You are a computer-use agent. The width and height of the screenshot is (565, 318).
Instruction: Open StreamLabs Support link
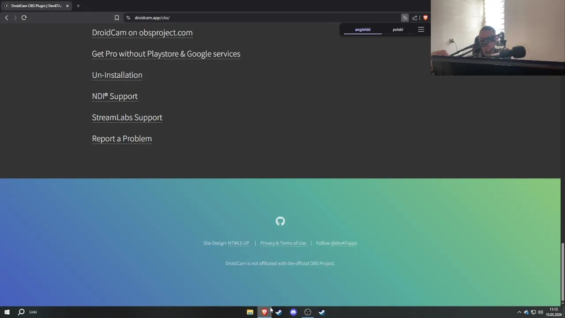127,117
